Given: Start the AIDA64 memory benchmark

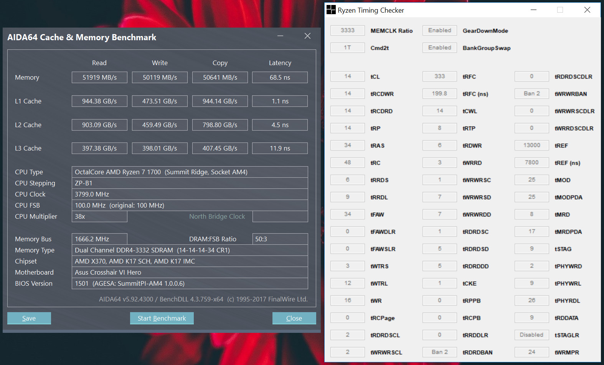Looking at the screenshot, I should pyautogui.click(x=162, y=318).
